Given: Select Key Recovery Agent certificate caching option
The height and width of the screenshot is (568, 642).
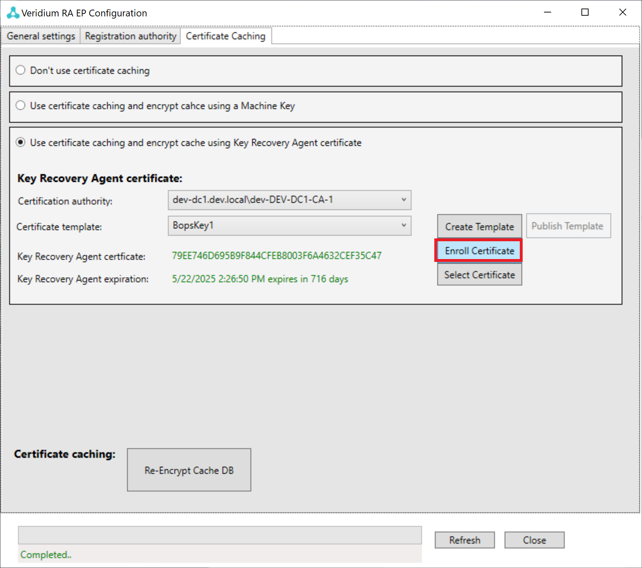Looking at the screenshot, I should tap(21, 143).
